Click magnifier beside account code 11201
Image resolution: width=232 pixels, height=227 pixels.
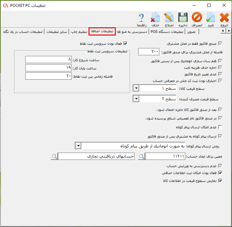(142, 156)
